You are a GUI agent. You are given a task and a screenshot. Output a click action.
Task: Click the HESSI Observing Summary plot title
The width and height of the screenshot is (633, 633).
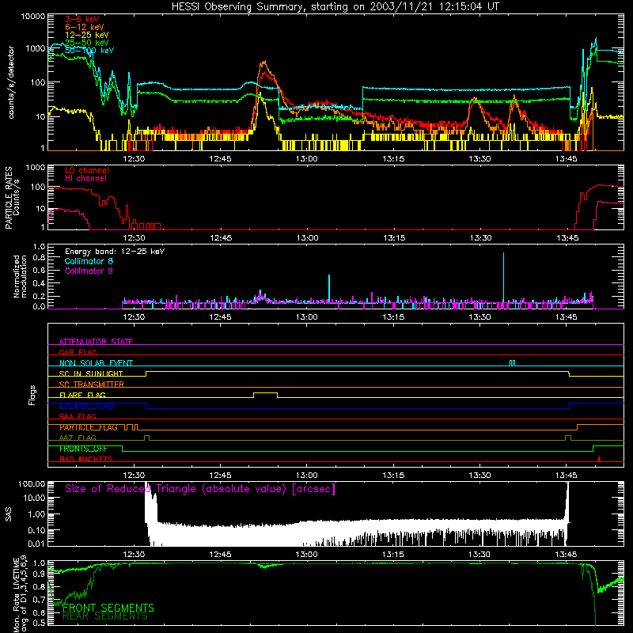coord(335,7)
